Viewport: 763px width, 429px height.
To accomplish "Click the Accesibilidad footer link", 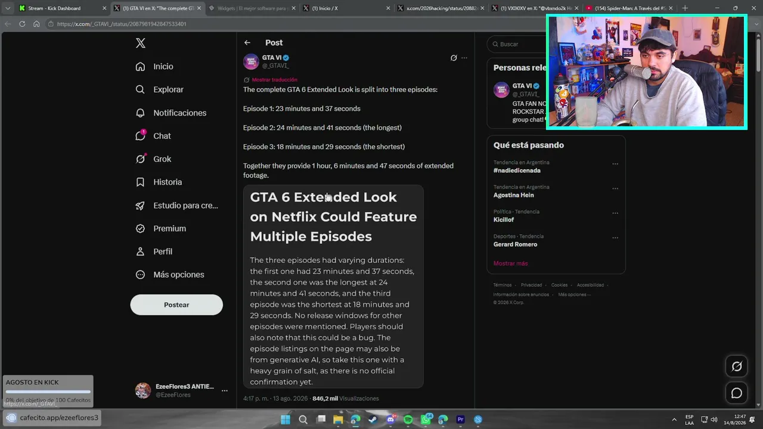I will (590, 285).
